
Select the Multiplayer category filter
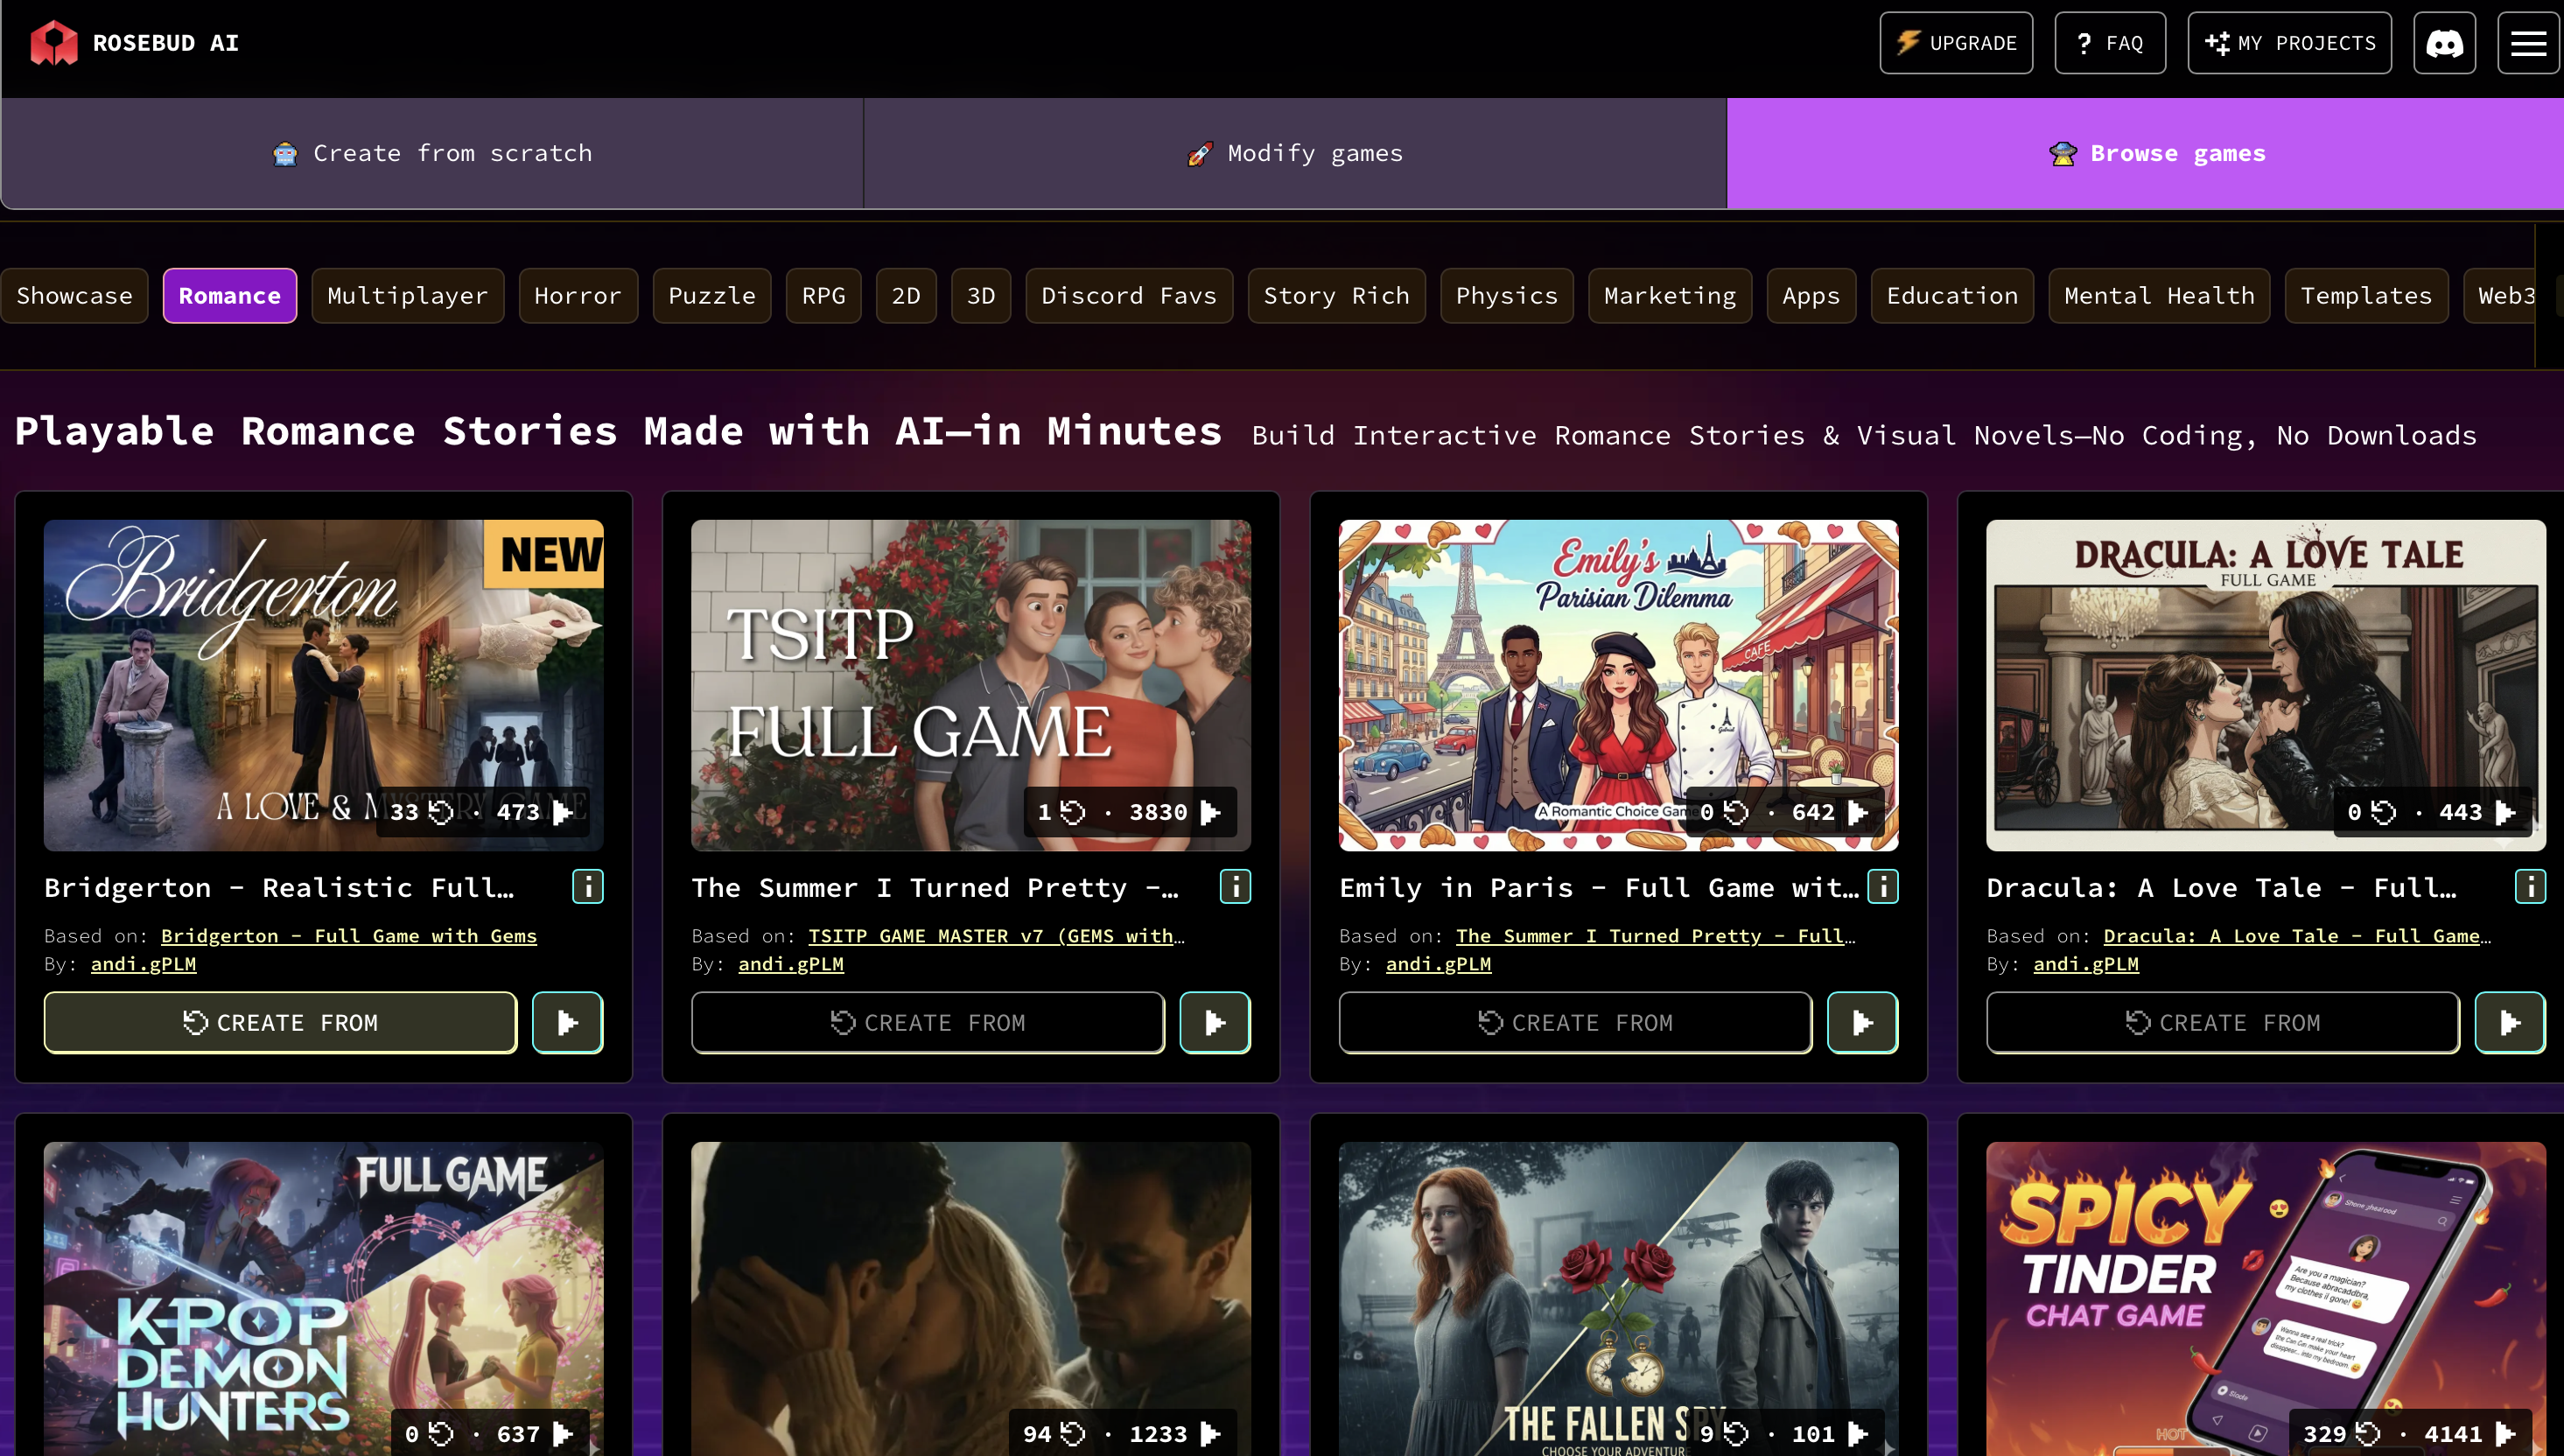[x=407, y=296]
